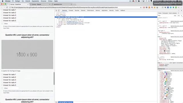Bookmark this page with the star icon
This screenshot has width=183, height=103.
(141, 7)
